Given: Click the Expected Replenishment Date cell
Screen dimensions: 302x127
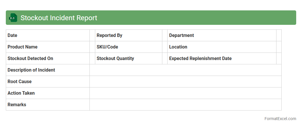Looking at the screenshot, I should (222, 59).
